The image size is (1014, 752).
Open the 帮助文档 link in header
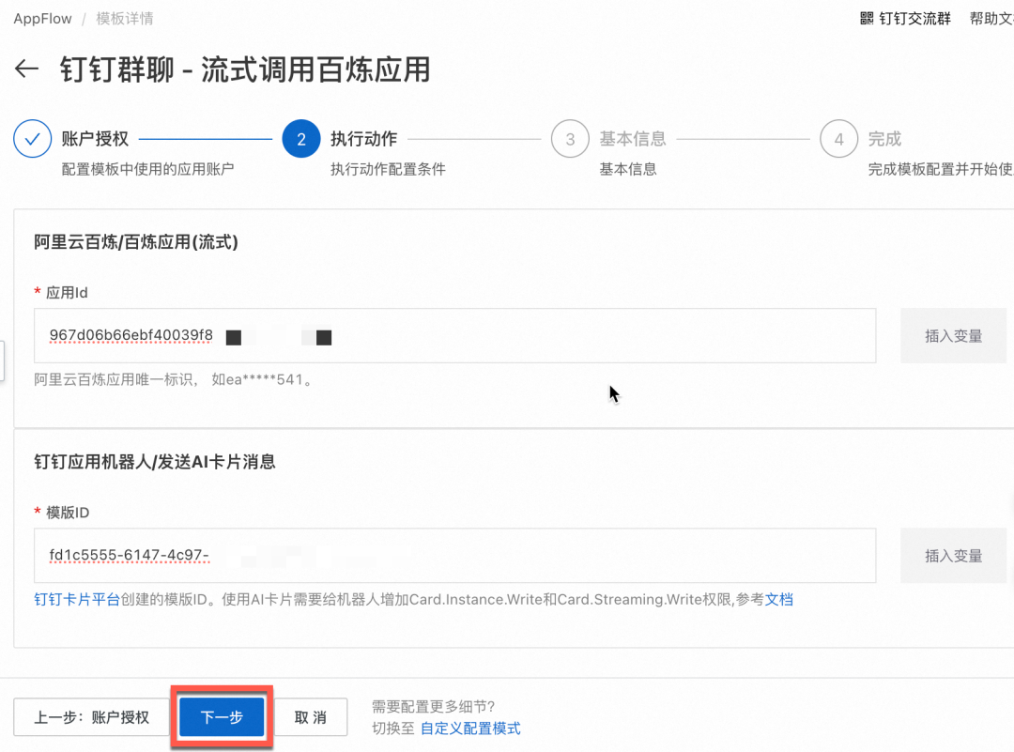coord(991,19)
